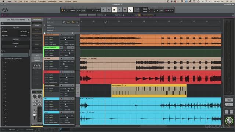Screen dimensions: 235x132
Task: Click the MARKERS ruler row label
Action: tap(50, 30)
